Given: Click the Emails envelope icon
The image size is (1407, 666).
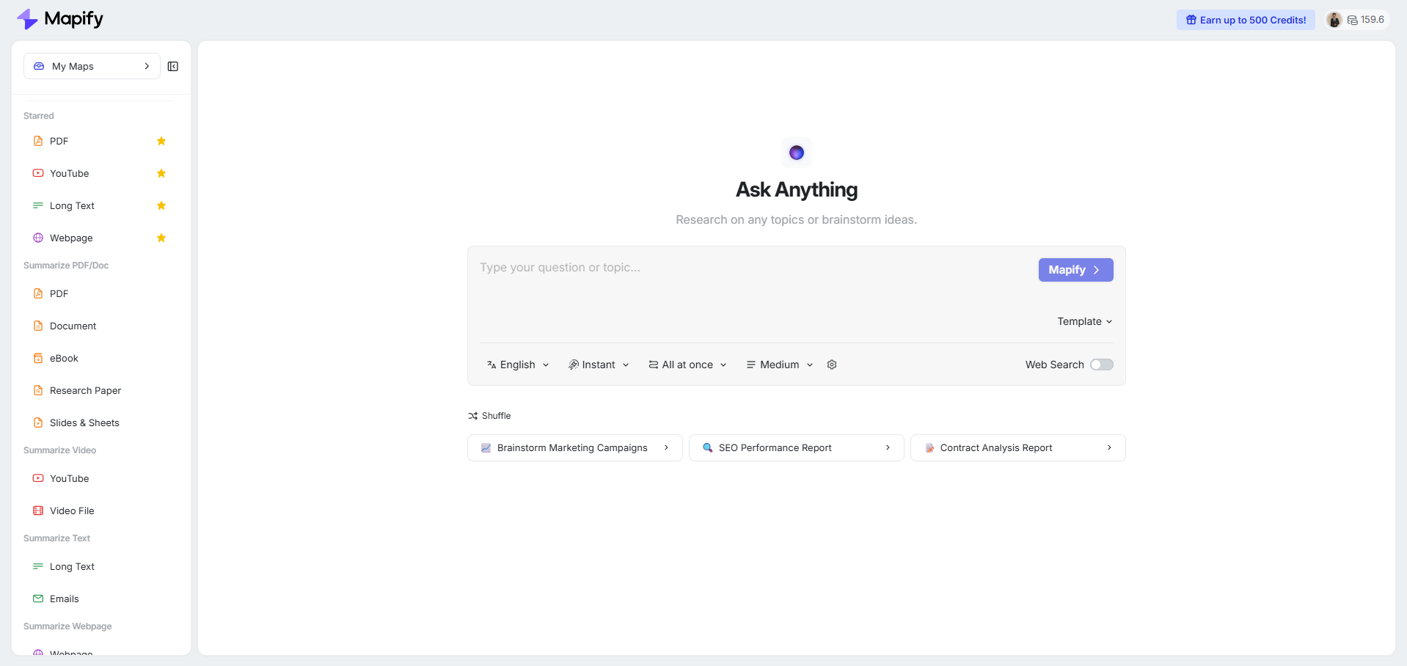Looking at the screenshot, I should tap(38, 599).
